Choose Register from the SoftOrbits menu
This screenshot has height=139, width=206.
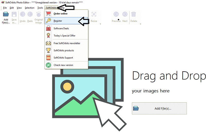(x=58, y=21)
